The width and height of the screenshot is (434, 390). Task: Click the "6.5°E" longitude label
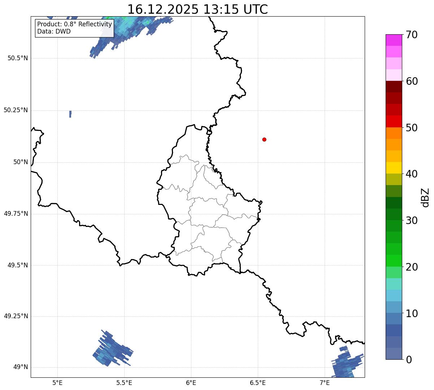(258, 382)
